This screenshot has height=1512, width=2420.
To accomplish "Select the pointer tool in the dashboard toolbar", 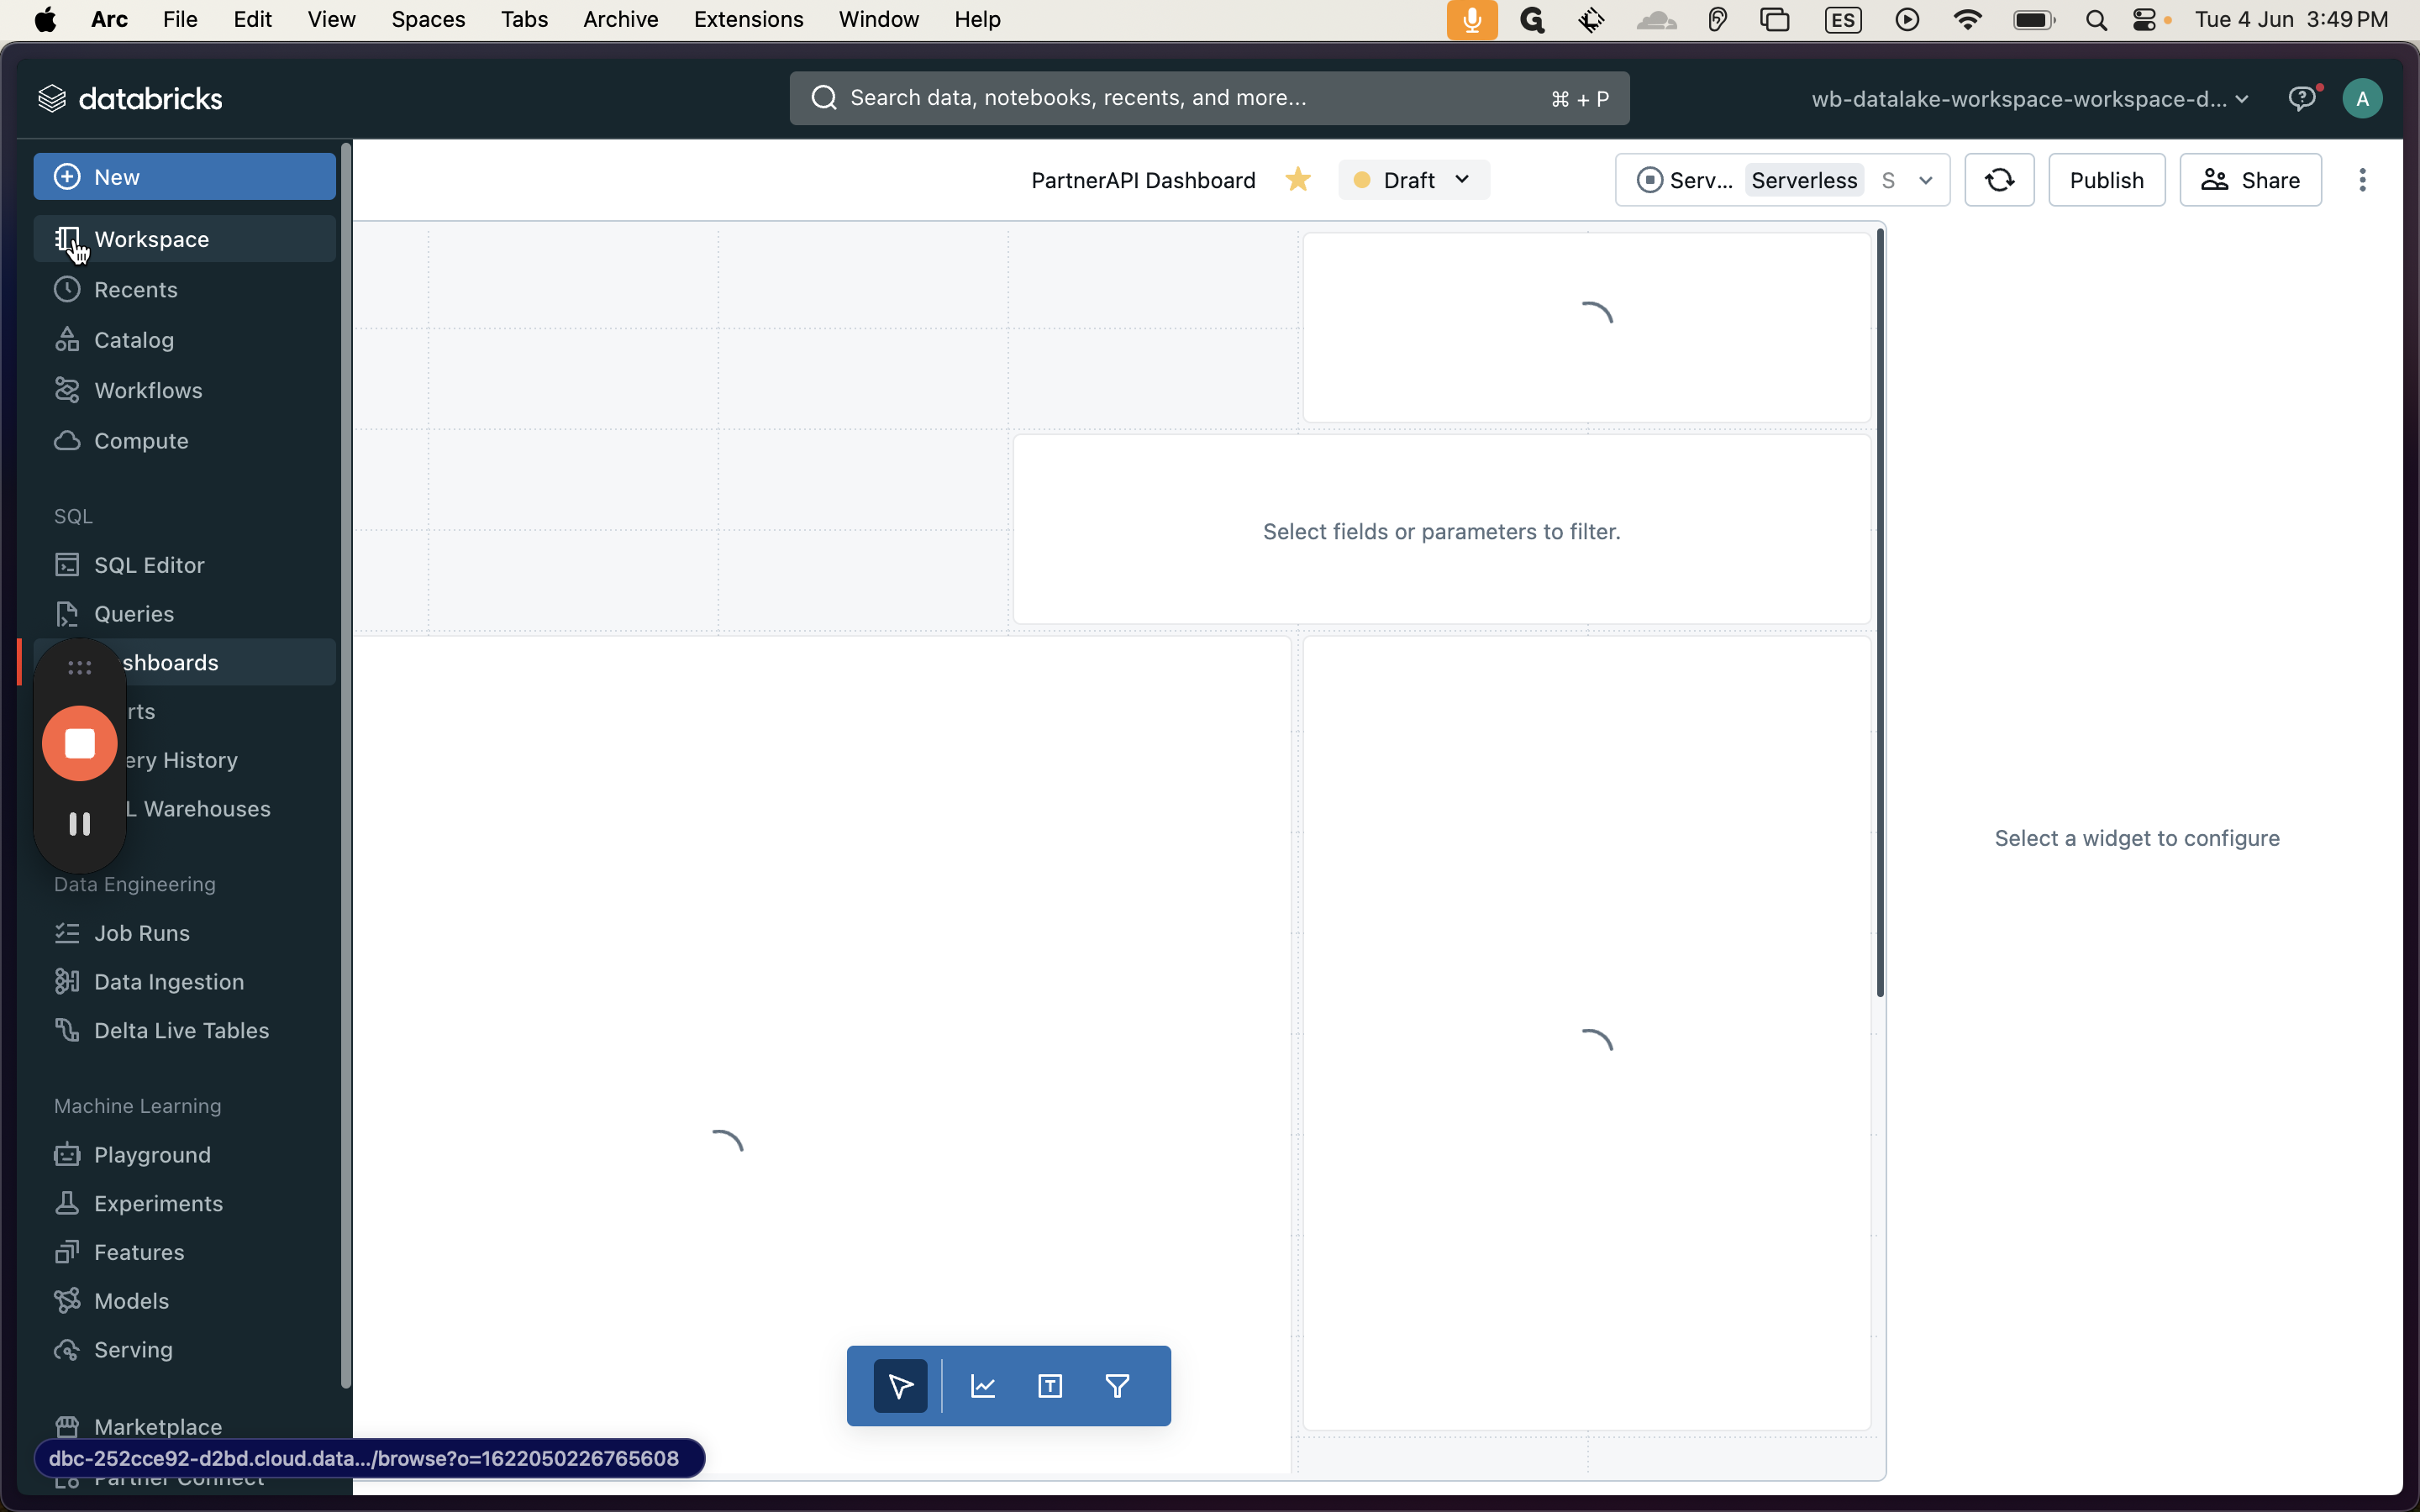I will coord(900,1386).
